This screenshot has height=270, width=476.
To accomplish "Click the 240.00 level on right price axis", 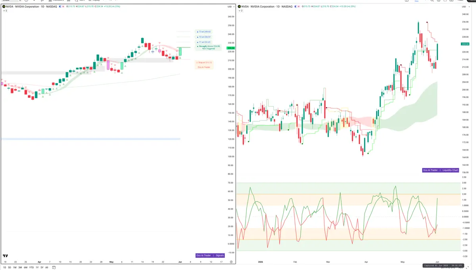I will [465, 14].
